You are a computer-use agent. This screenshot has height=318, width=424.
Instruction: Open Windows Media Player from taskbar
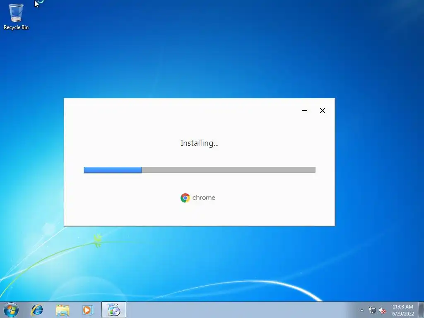pyautogui.click(x=88, y=310)
